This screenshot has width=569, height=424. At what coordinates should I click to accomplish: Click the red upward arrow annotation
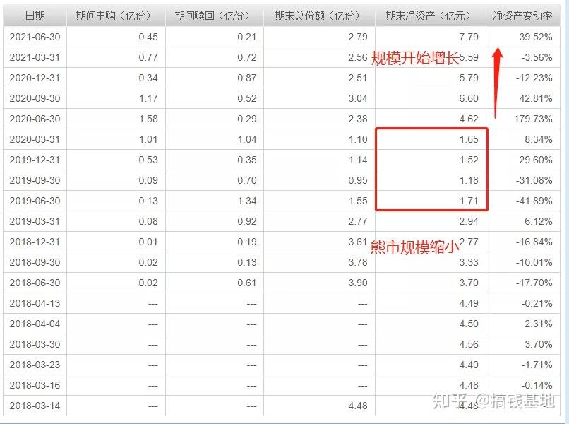click(x=497, y=83)
